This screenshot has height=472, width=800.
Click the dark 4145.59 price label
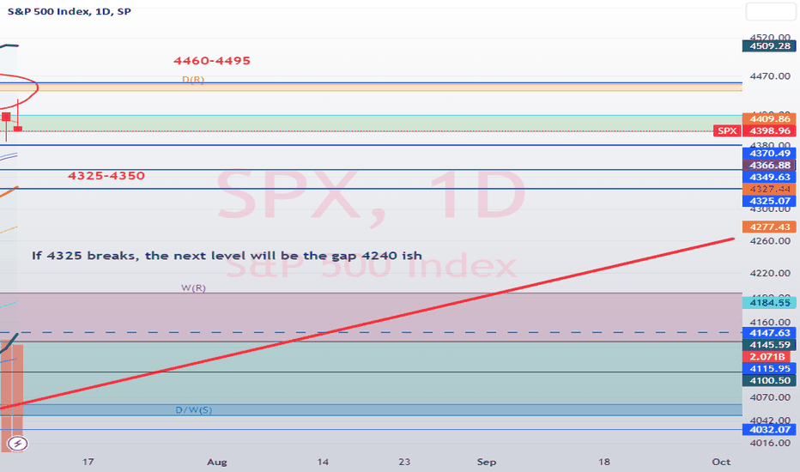[769, 344]
